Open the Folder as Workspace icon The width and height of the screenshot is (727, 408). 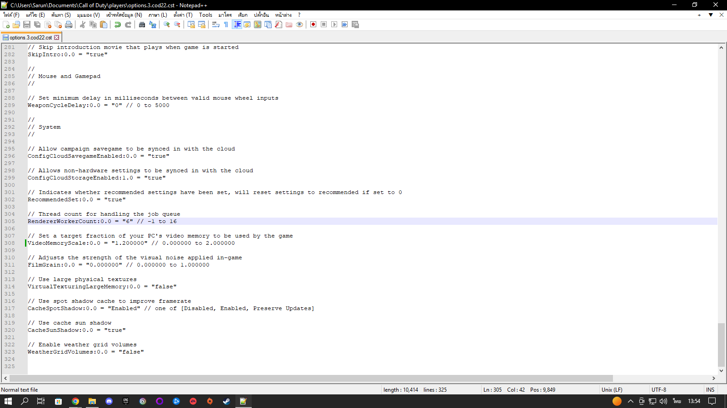(x=289, y=24)
